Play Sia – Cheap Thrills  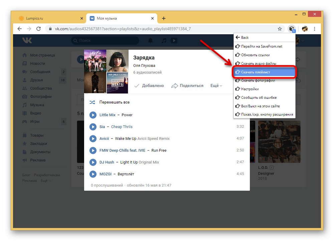click(x=93, y=127)
